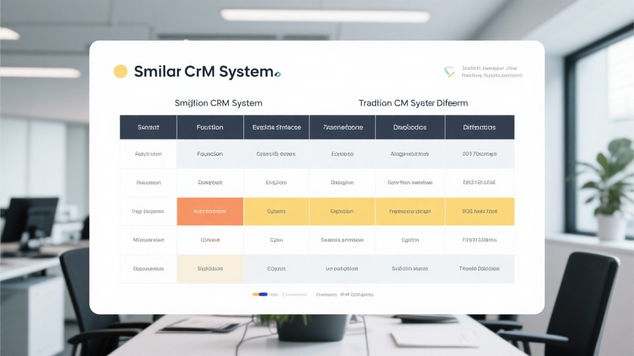Image resolution: width=634 pixels, height=356 pixels.
Task: Click the small teal icon after the title
Action: (278, 74)
